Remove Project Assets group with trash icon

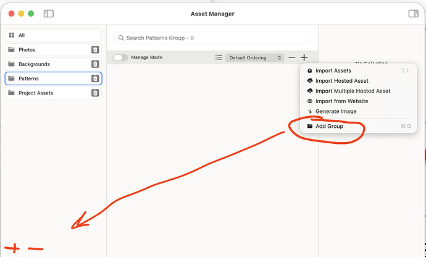95,93
